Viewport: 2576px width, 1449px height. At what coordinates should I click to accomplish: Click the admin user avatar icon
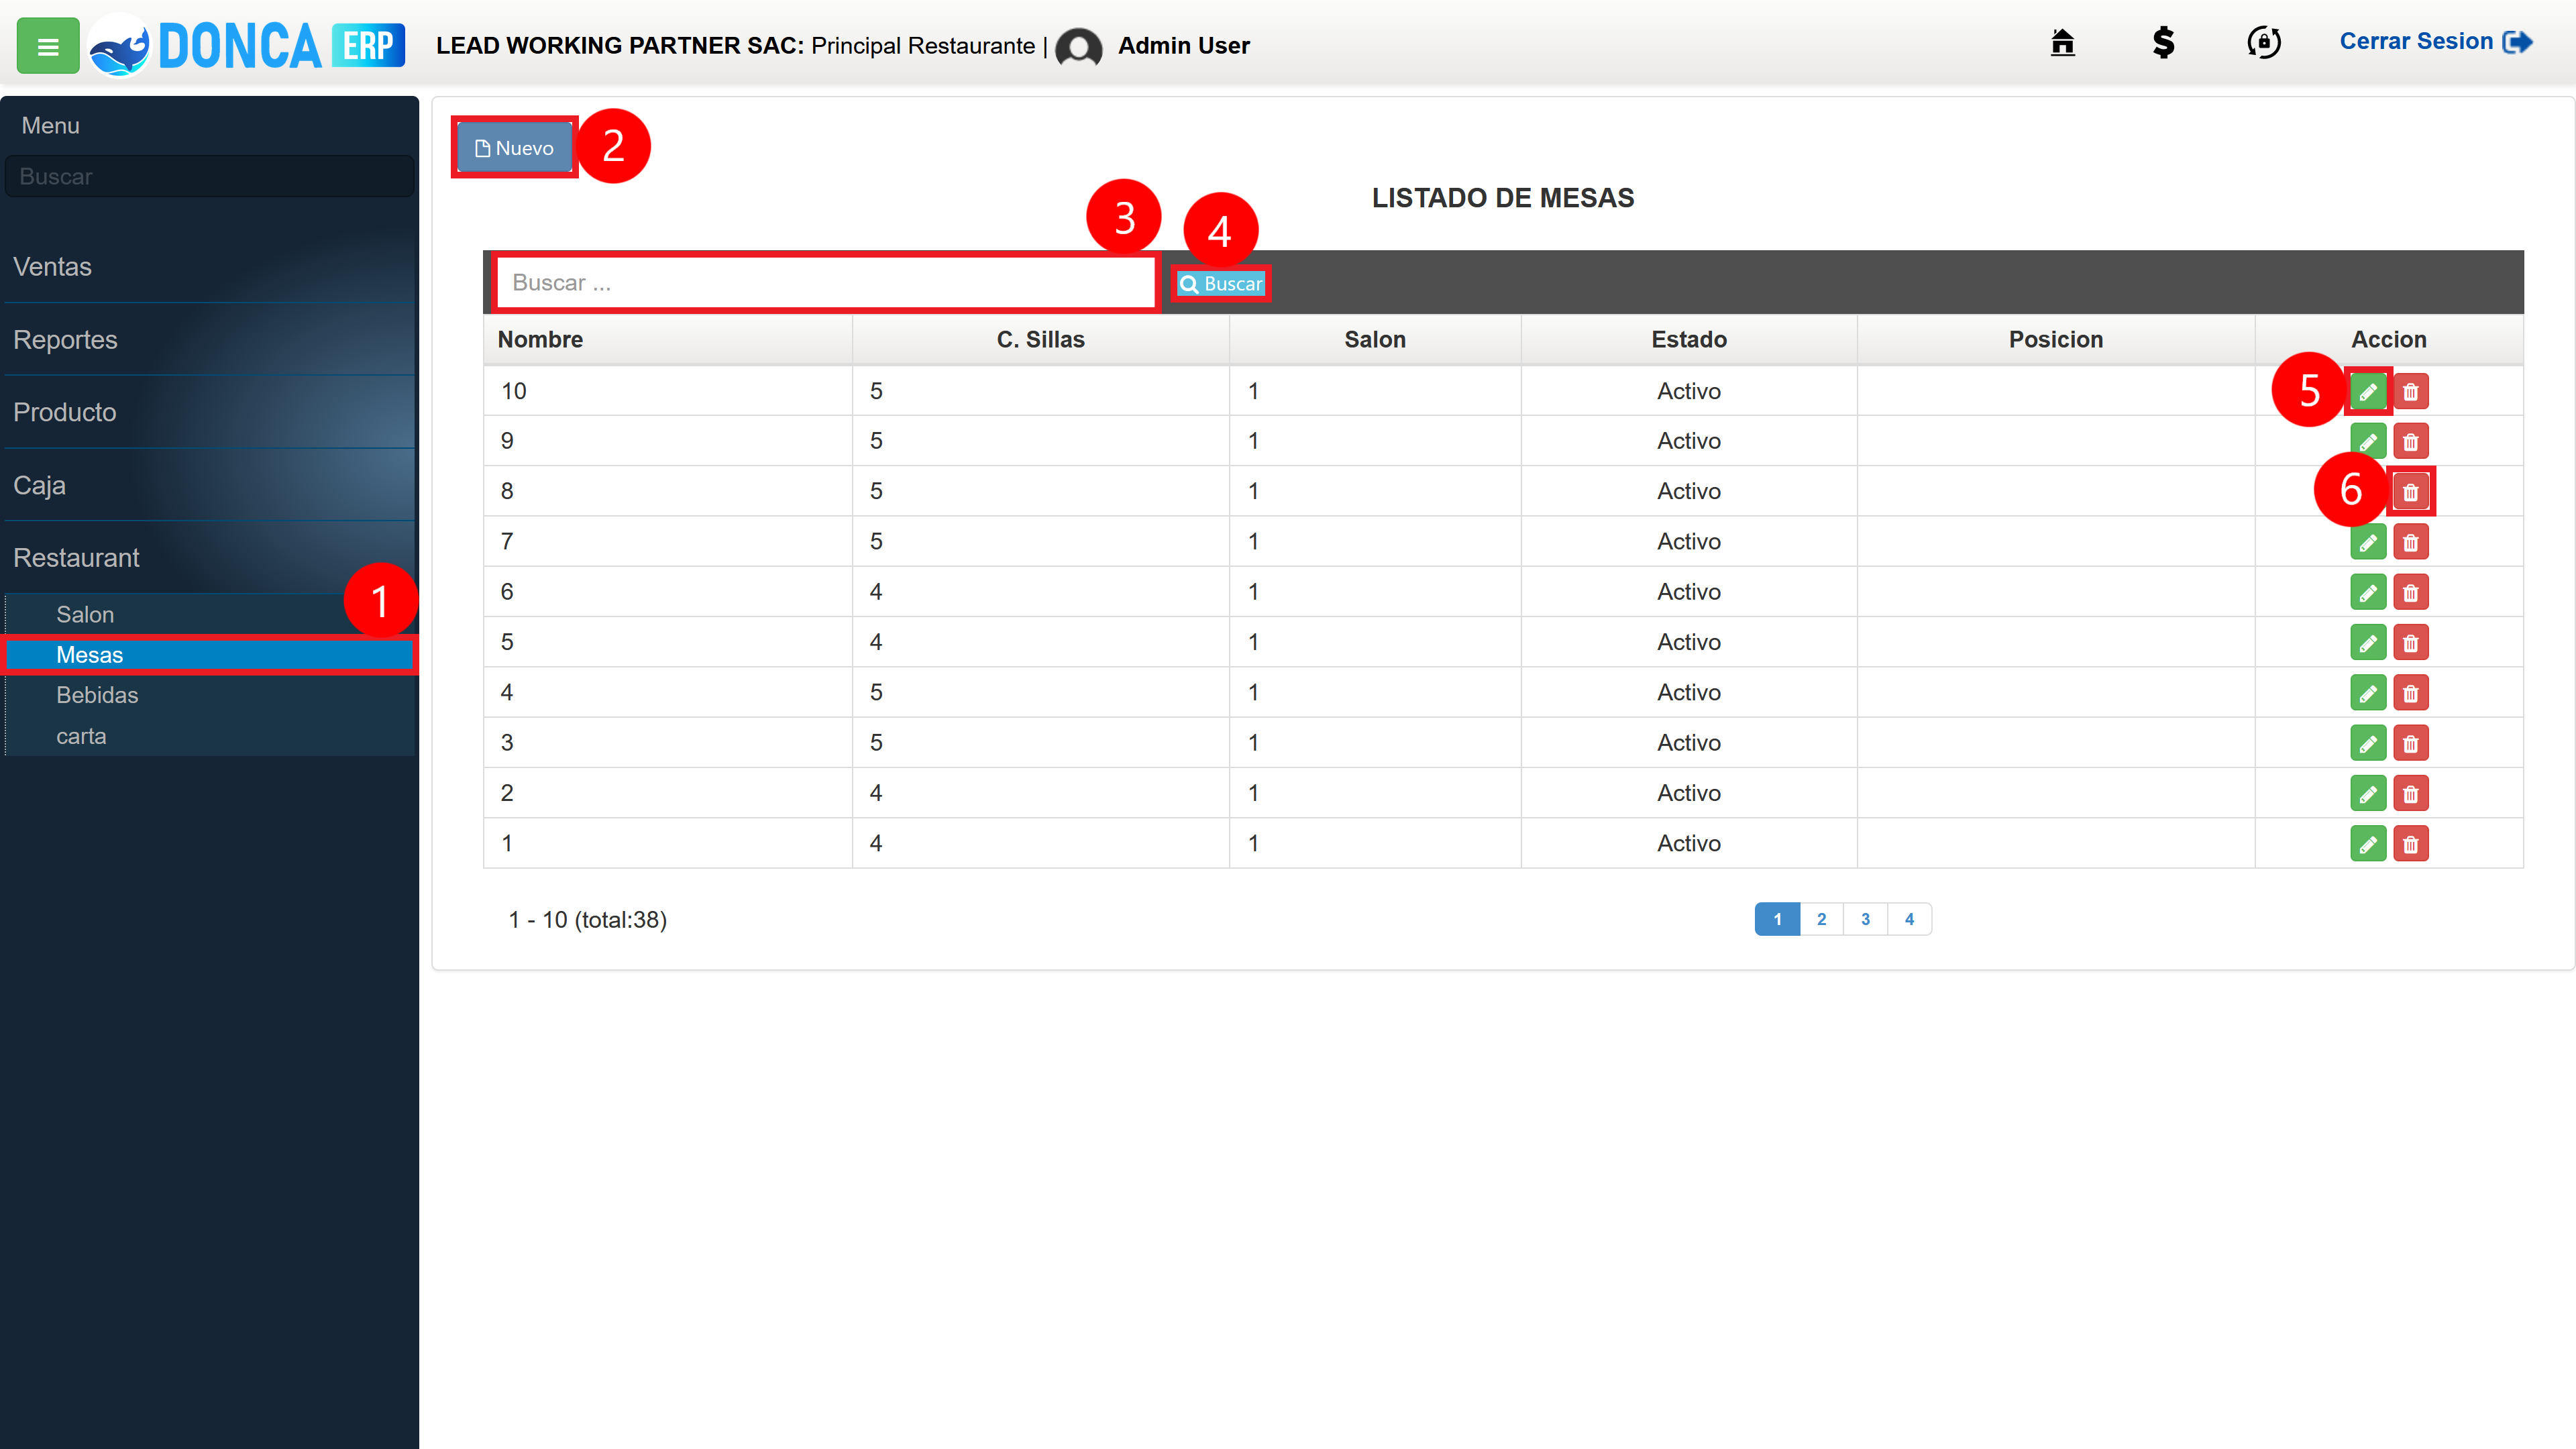click(1079, 47)
